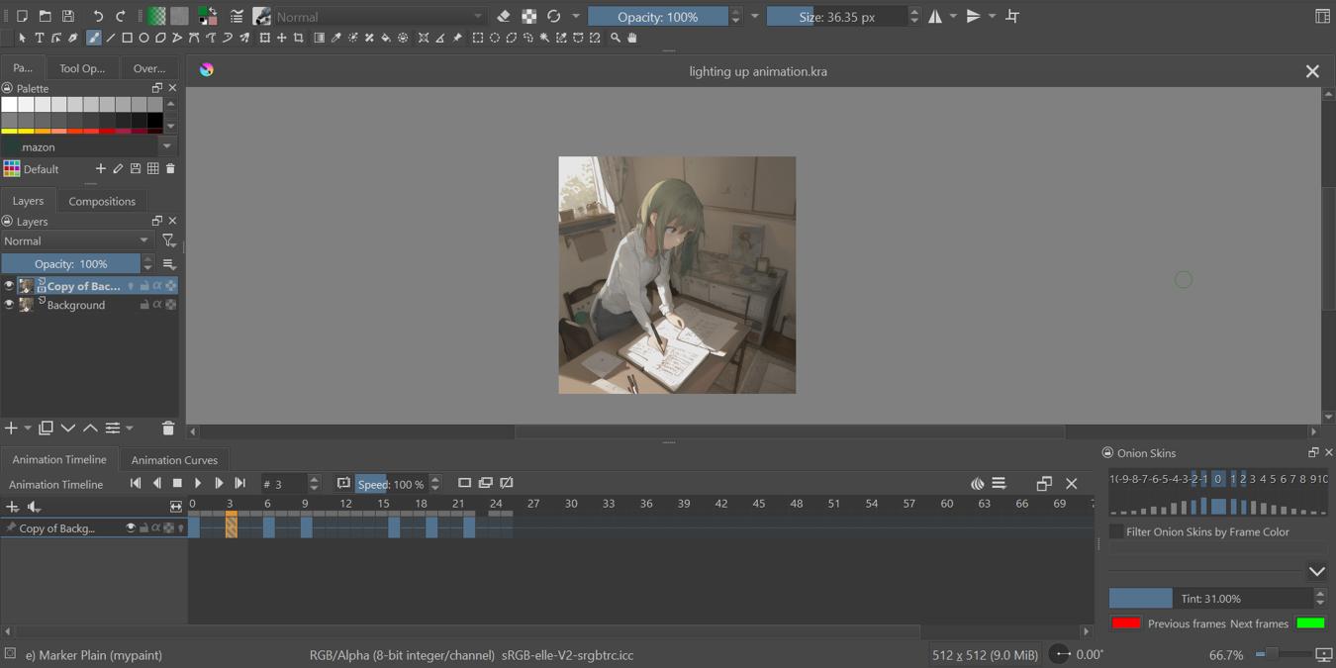Toggle Eraser mode in the top toolbar

coord(504,16)
